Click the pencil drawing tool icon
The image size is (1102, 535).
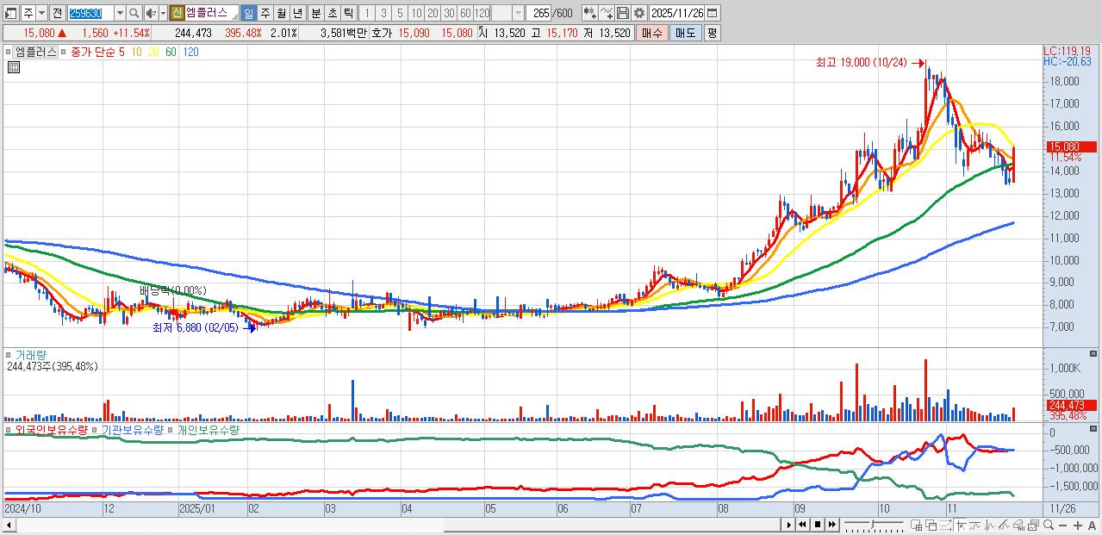1004,525
